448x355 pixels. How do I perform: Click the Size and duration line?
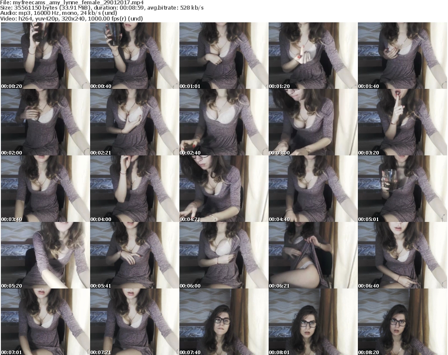point(102,8)
